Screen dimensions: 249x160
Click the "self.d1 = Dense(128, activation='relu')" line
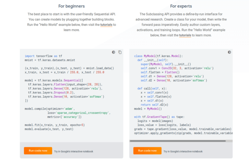coord(172,76)
